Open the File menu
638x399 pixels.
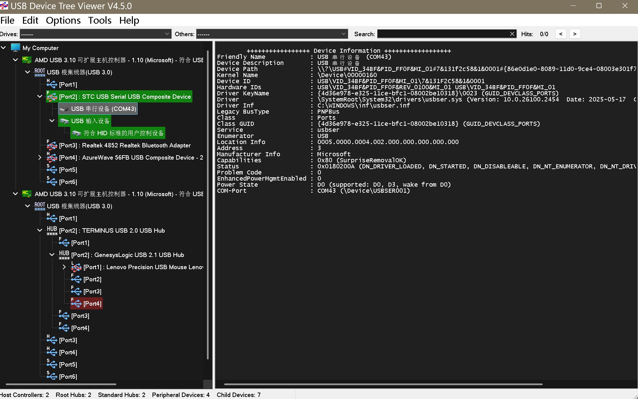(7, 20)
